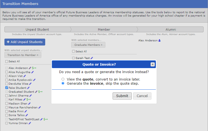The width and height of the screenshot is (208, 131).
Task: Check the Madison Shen checkbox
Action: click(x=7, y=103)
